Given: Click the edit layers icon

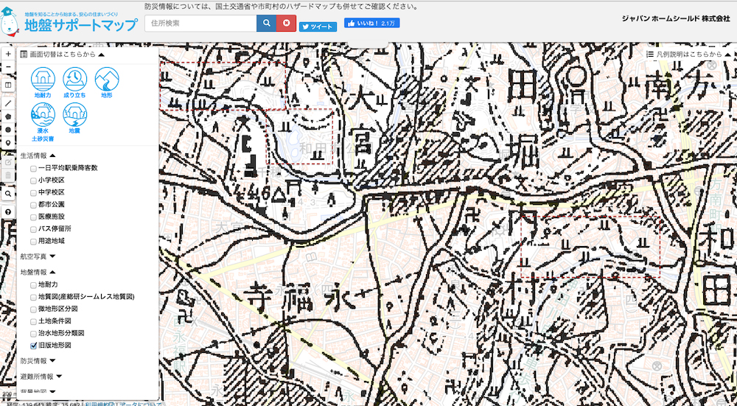Looking at the screenshot, I should point(8,162).
